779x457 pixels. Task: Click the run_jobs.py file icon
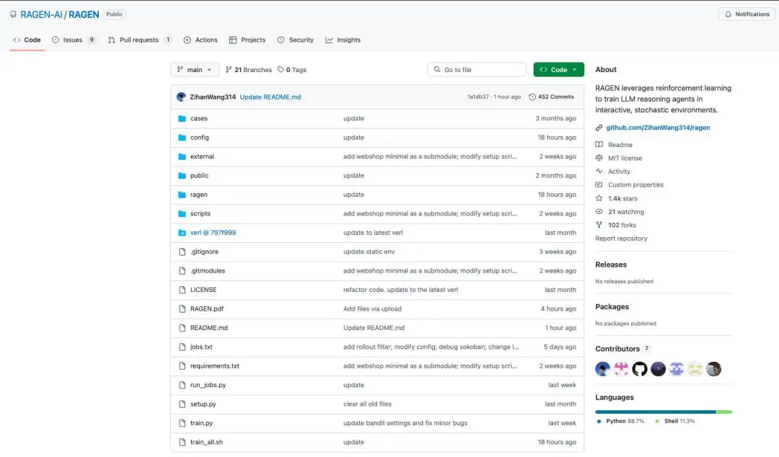[182, 385]
